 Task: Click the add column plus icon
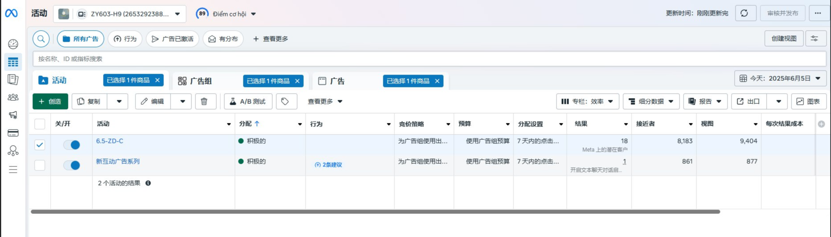pos(821,124)
